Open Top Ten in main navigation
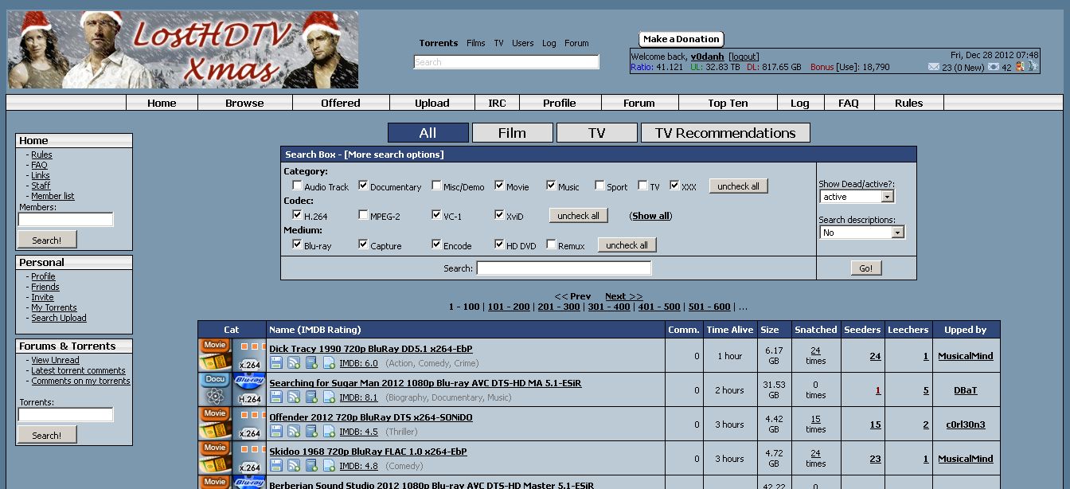Screen dimensions: 1070x489 tap(728, 103)
